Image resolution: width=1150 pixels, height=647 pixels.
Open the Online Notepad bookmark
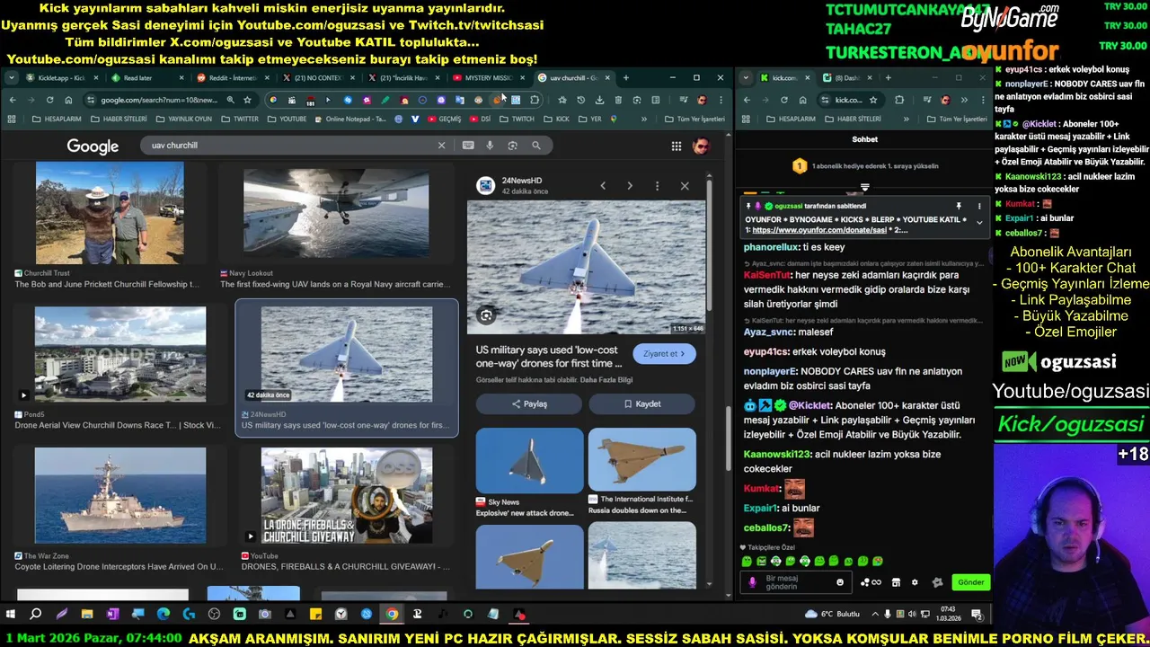(349, 119)
